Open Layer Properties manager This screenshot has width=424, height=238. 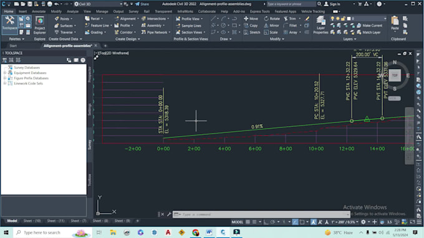320,25
